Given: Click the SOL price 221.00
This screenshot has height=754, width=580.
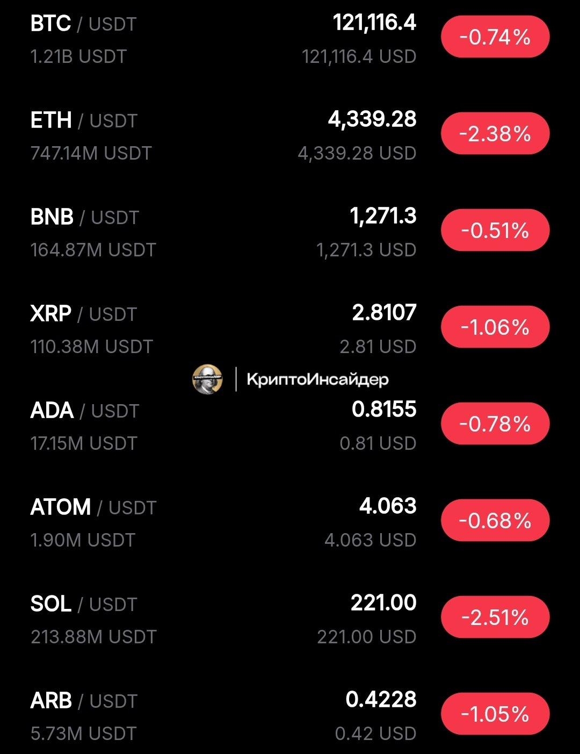Looking at the screenshot, I should tap(383, 603).
